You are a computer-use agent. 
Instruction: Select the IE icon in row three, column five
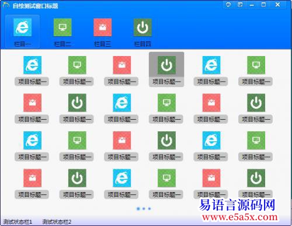[211, 140]
